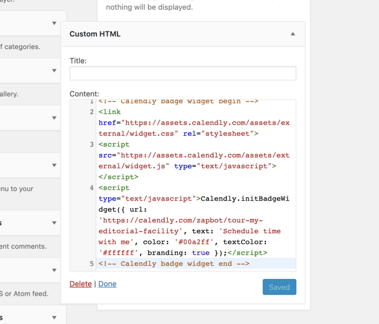Expand the gallery widget arrow
Viewport: 379px width, 324px height.
pyautogui.click(x=54, y=70)
